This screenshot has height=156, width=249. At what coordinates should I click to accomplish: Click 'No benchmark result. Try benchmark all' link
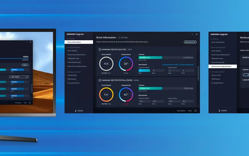[x=178, y=65]
